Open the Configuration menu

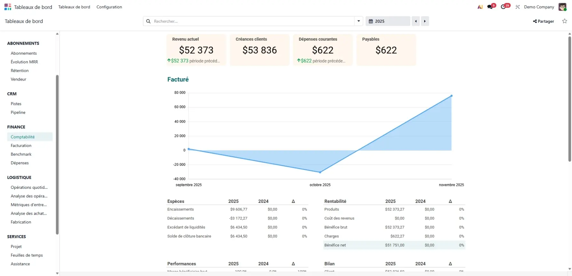109,7
